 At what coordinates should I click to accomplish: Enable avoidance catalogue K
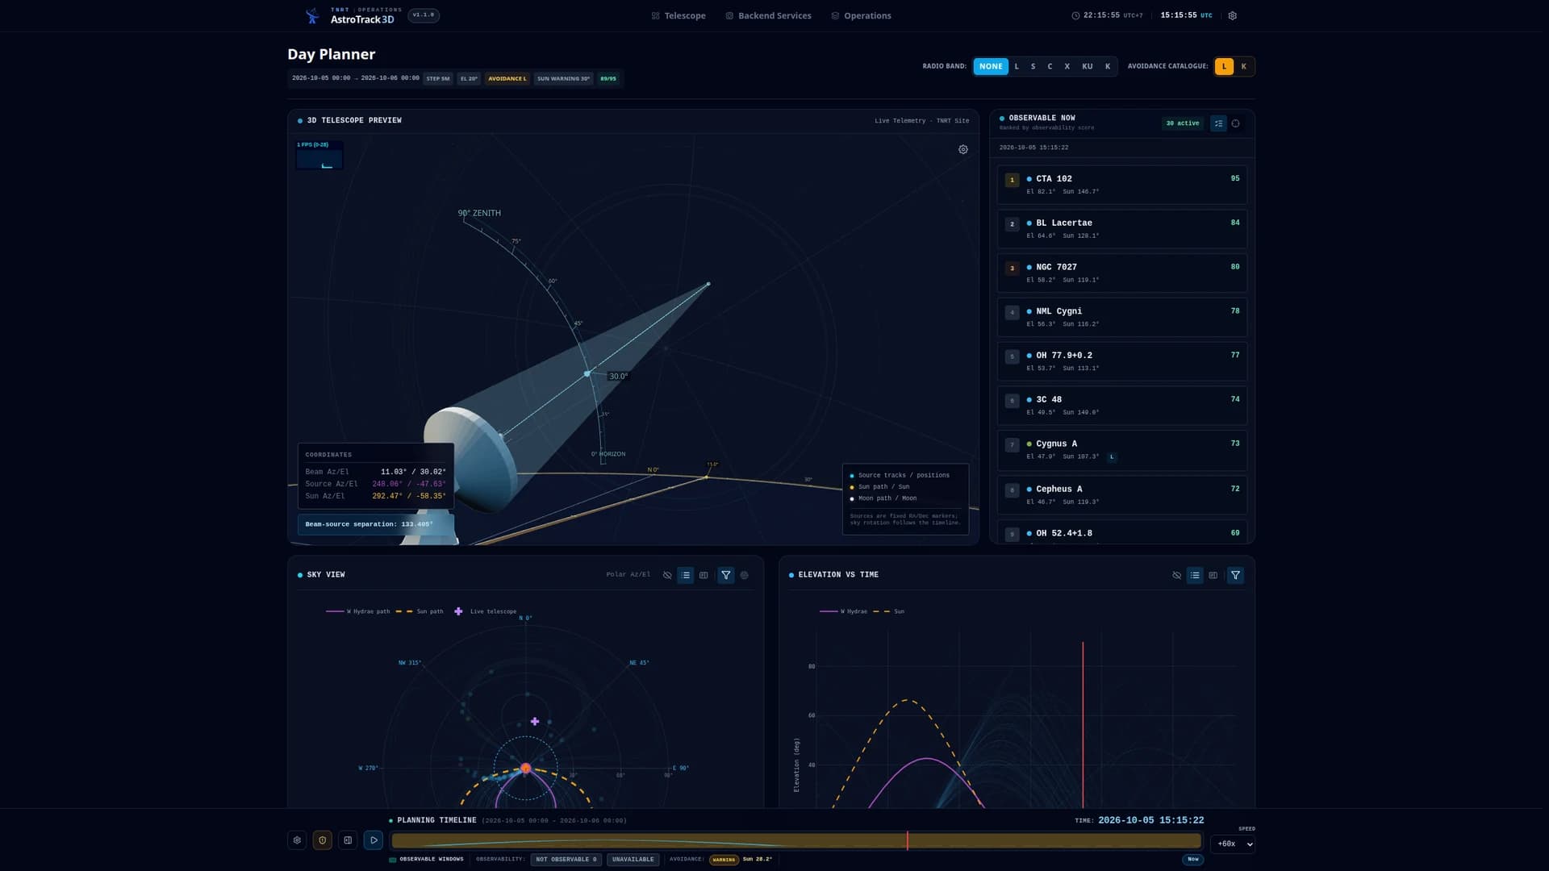1243,66
